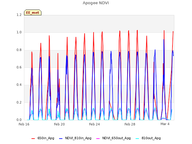Click the 0.0 y-axis label
The height and width of the screenshot is (144, 192).
(19, 120)
